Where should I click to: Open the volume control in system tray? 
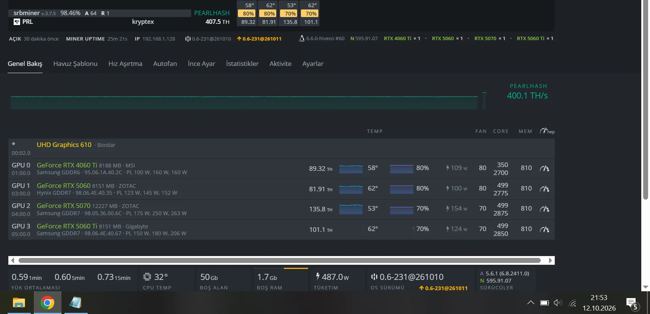tap(558, 303)
